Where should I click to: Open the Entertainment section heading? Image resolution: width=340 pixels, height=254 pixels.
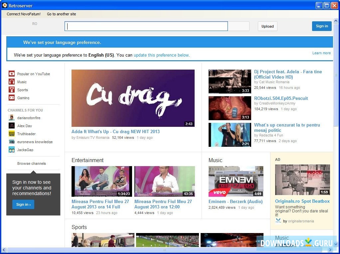(87, 160)
